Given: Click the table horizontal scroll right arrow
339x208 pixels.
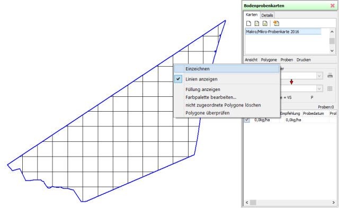Looking at the screenshot, I should [333, 202].
